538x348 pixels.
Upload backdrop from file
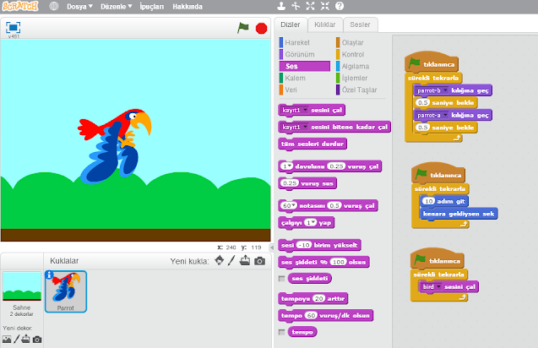(25, 339)
